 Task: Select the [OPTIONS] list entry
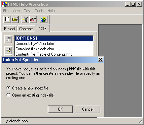(54, 38)
